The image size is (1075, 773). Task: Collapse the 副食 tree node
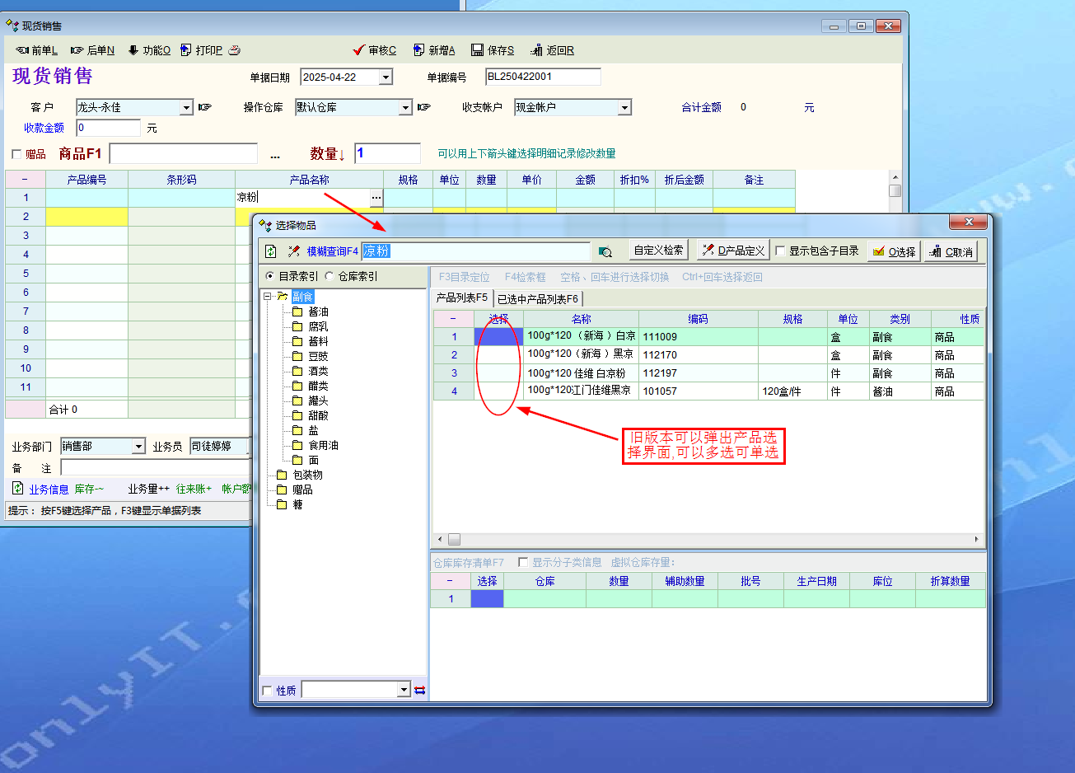point(268,297)
